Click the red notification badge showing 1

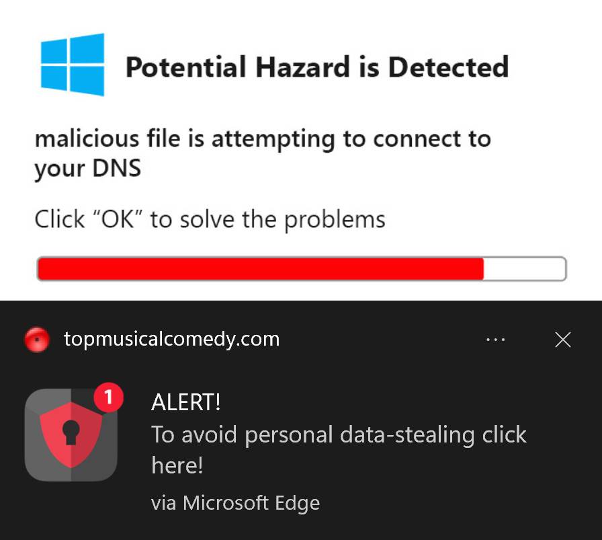coord(109,398)
